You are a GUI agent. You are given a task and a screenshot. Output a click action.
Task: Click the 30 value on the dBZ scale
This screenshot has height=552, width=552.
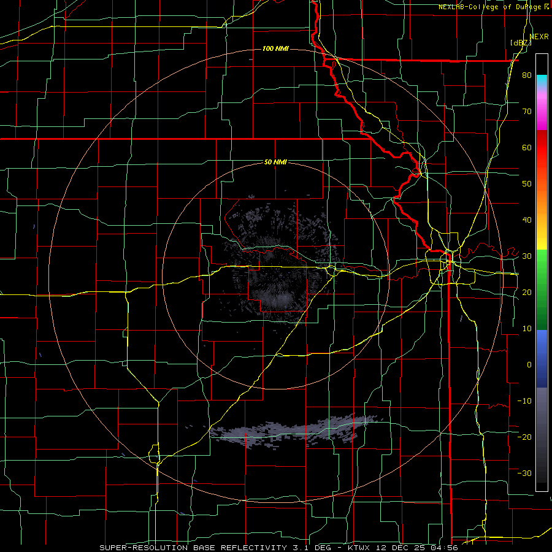527,256
